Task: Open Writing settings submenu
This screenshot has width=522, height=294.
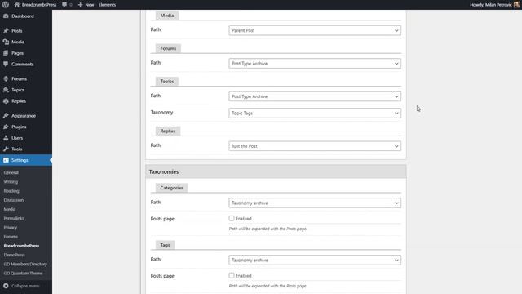Action: (11, 182)
